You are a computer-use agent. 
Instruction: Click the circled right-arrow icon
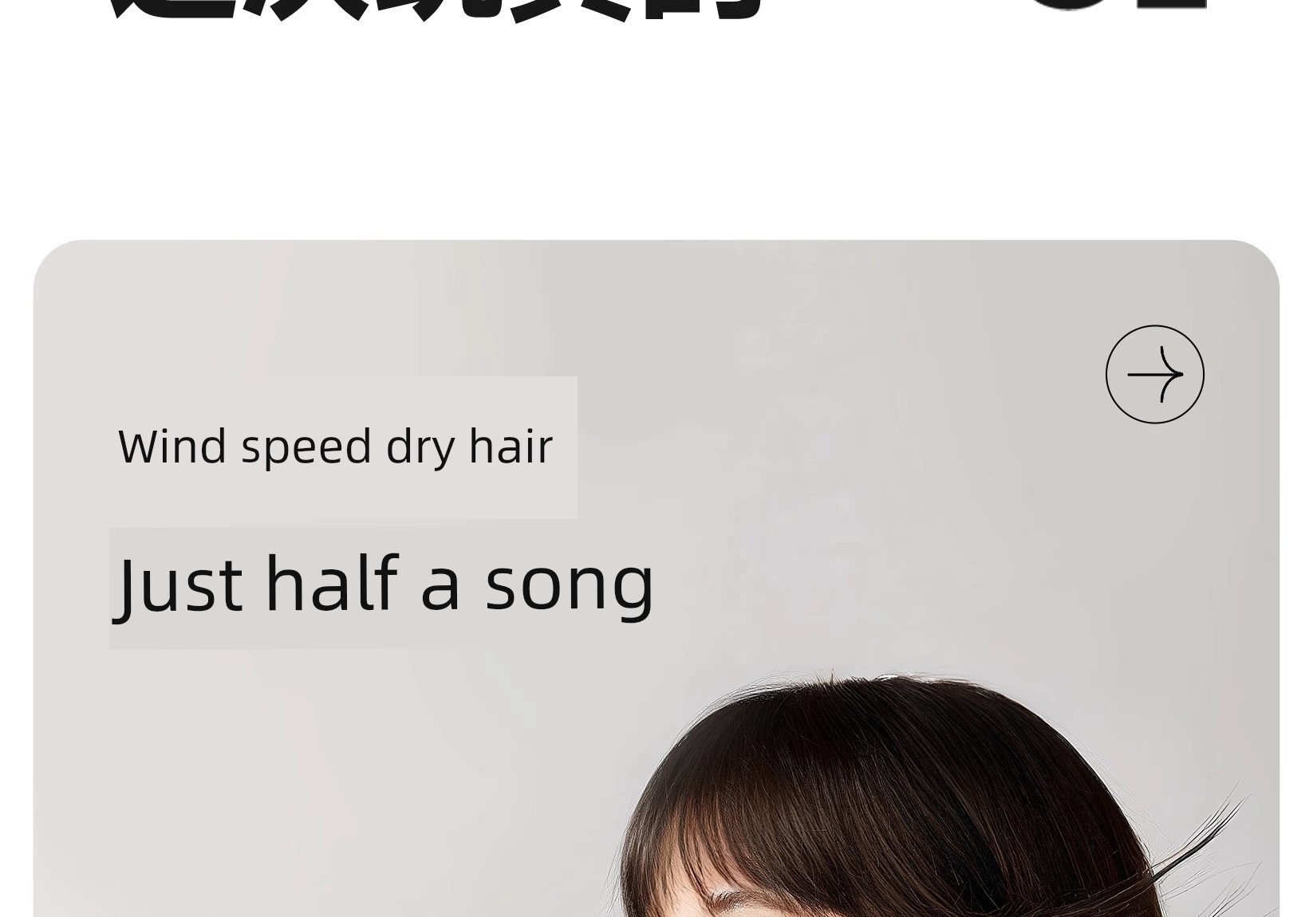(1154, 374)
